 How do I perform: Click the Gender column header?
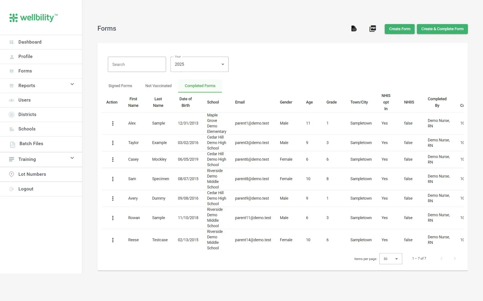click(286, 102)
